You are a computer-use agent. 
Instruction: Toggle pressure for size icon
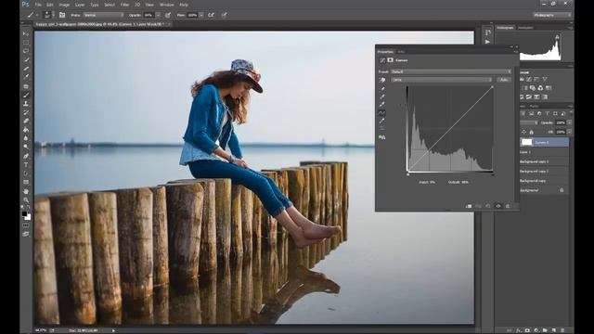coord(225,15)
